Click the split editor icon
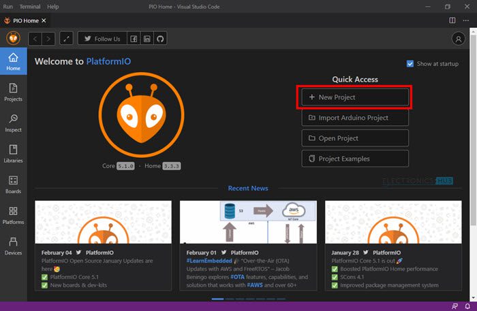Screen dimensions: 477x311 [x=452, y=20]
